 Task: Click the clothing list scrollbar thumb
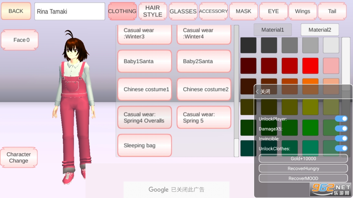coord(236,147)
